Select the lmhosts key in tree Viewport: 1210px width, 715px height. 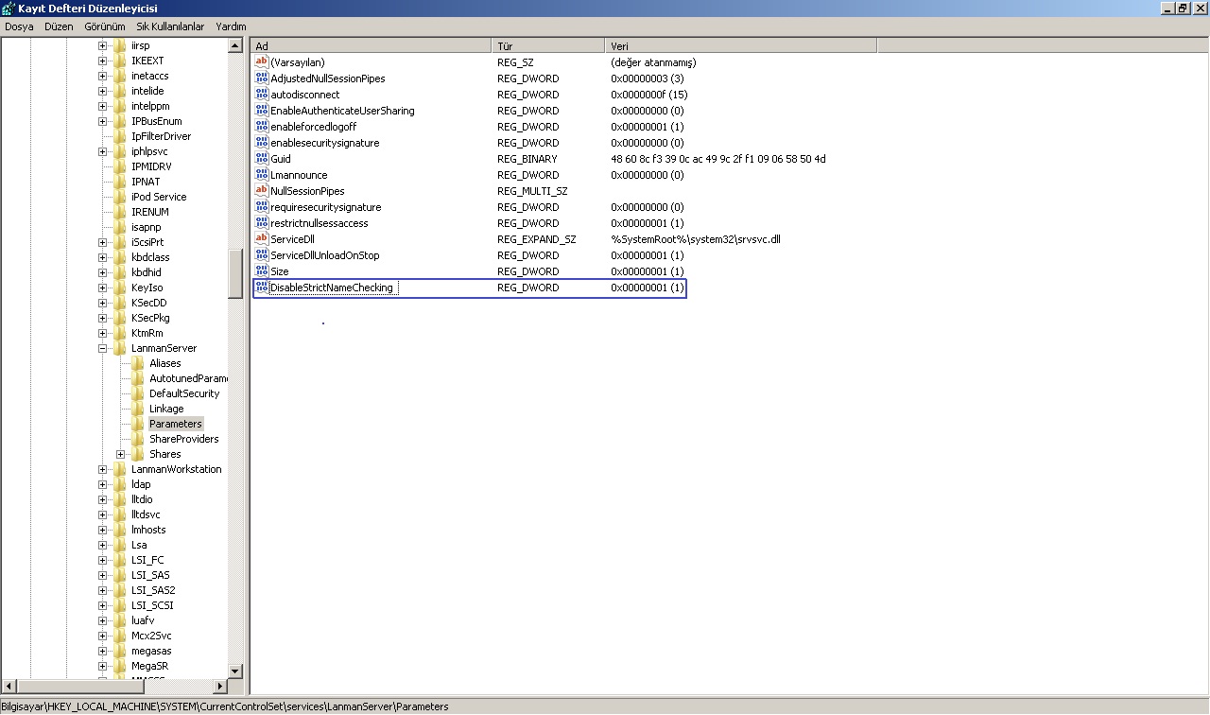tap(148, 530)
